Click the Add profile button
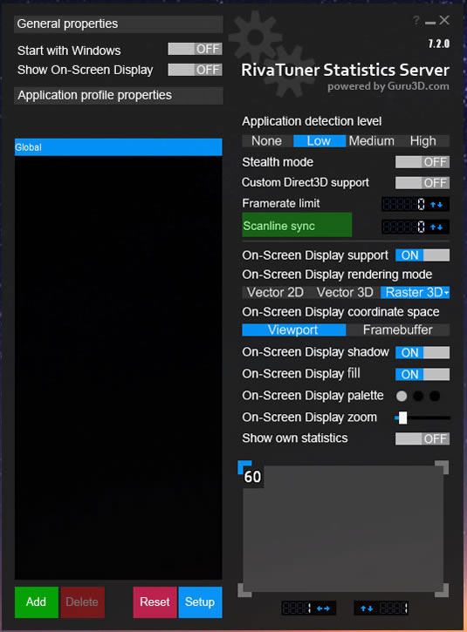The width and height of the screenshot is (467, 632). [37, 602]
